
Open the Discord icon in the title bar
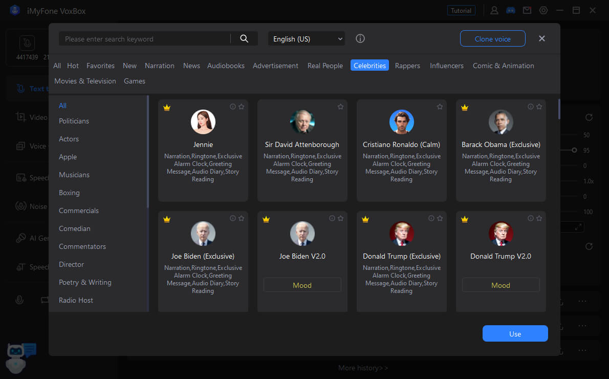[x=510, y=10]
